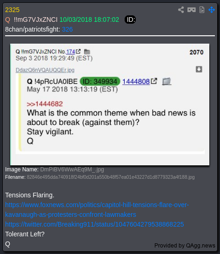
Task: Click the DdazQ6nVQAUQQEr.jpg file link
Action: point(45,70)
